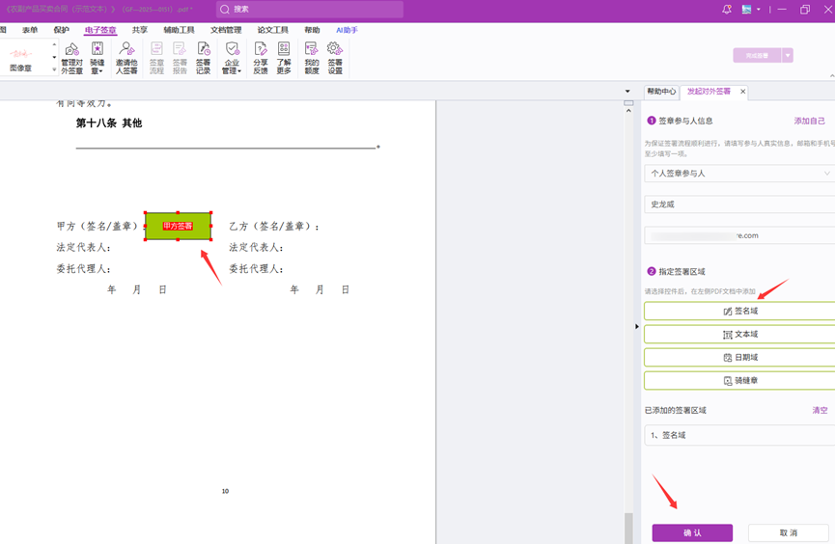Viewport: 835px width, 544px height.
Task: Expand the 企业管理 dropdown
Action: (x=232, y=70)
